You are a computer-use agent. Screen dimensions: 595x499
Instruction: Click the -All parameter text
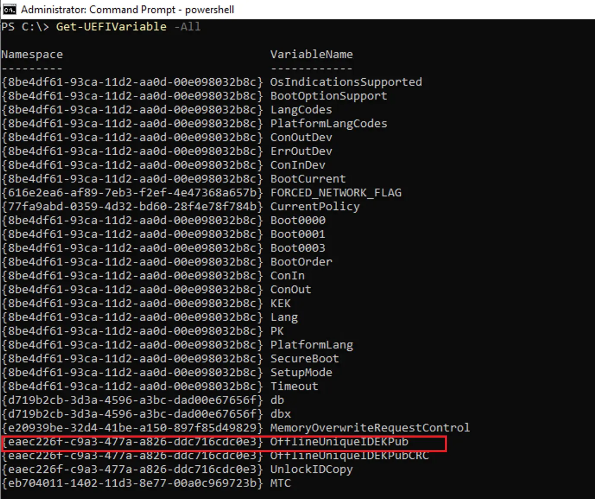(x=187, y=27)
